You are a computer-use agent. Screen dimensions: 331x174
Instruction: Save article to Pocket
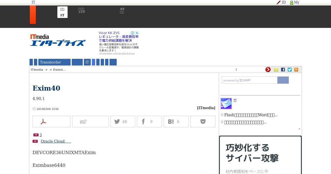(203, 122)
